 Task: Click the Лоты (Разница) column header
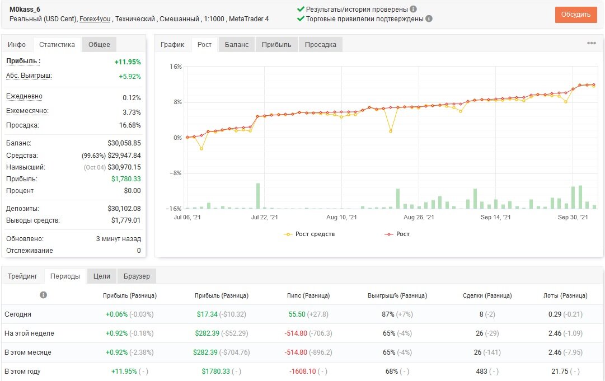tap(565, 295)
